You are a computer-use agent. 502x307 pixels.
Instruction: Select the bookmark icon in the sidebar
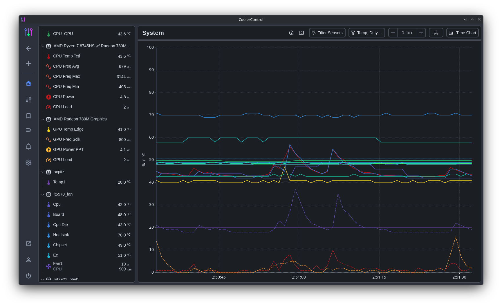tap(28, 116)
